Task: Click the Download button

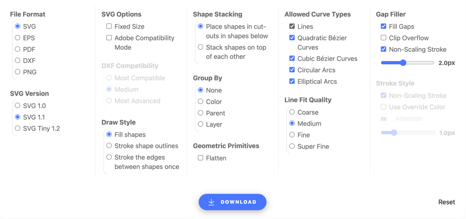Action: pyautogui.click(x=233, y=202)
